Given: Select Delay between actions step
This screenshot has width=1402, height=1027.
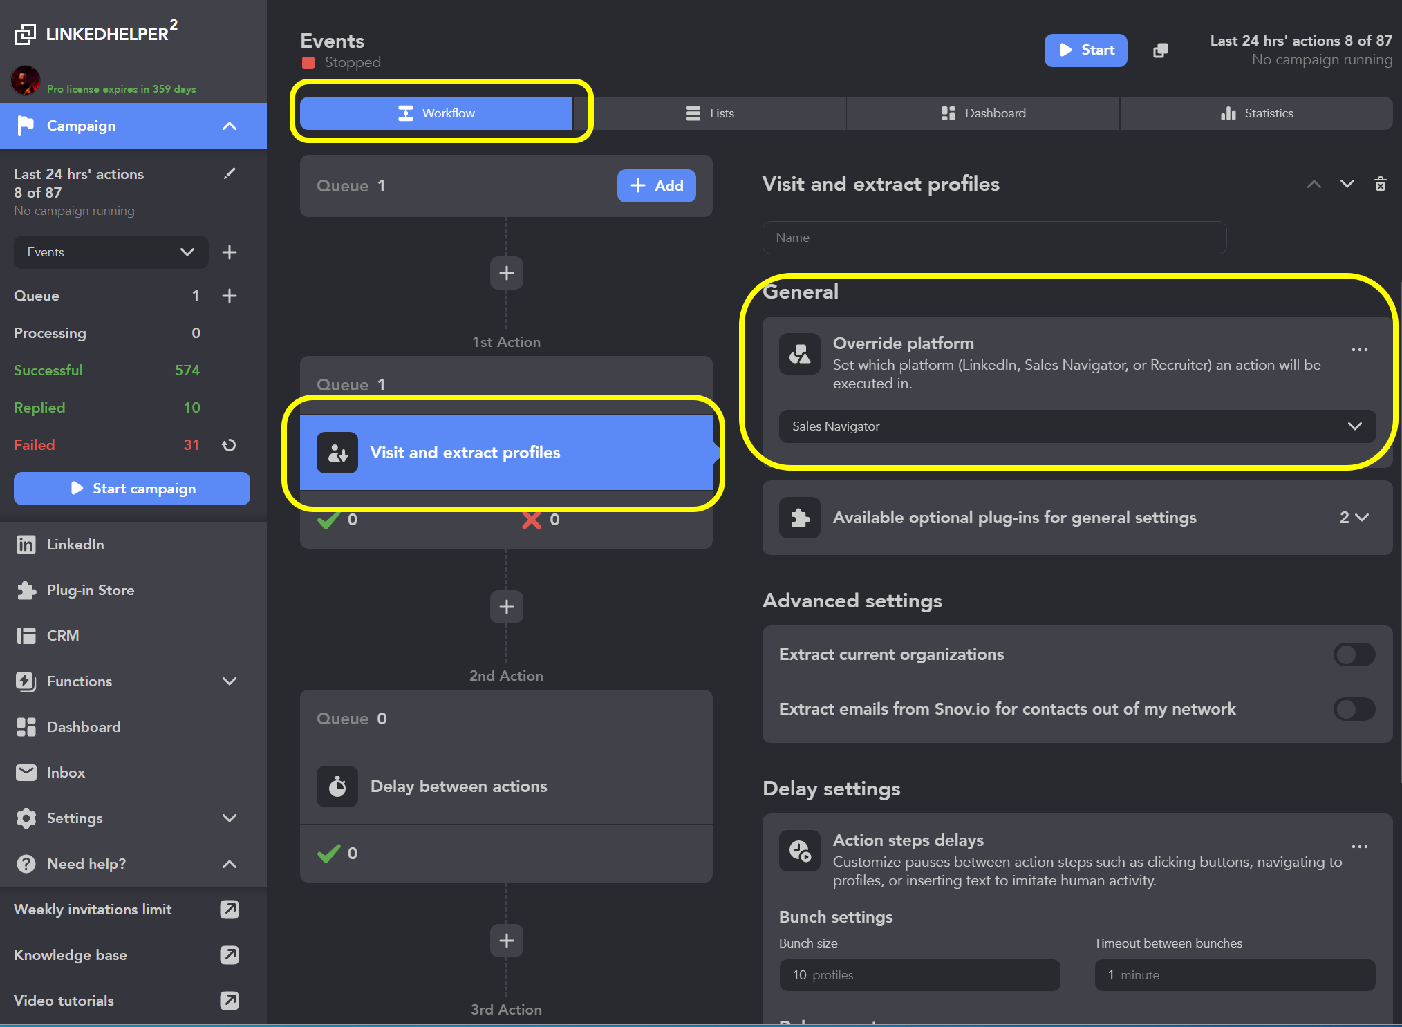Looking at the screenshot, I should (x=506, y=786).
